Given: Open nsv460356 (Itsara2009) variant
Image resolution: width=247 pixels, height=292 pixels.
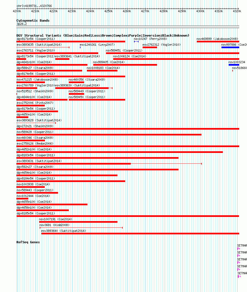Looking at the screenshot, I should [87, 80].
